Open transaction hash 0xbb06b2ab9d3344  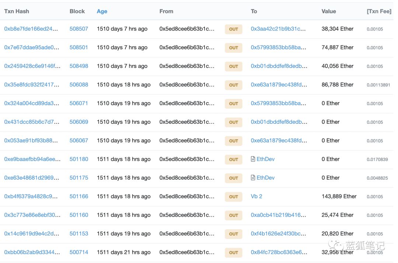click(x=31, y=252)
